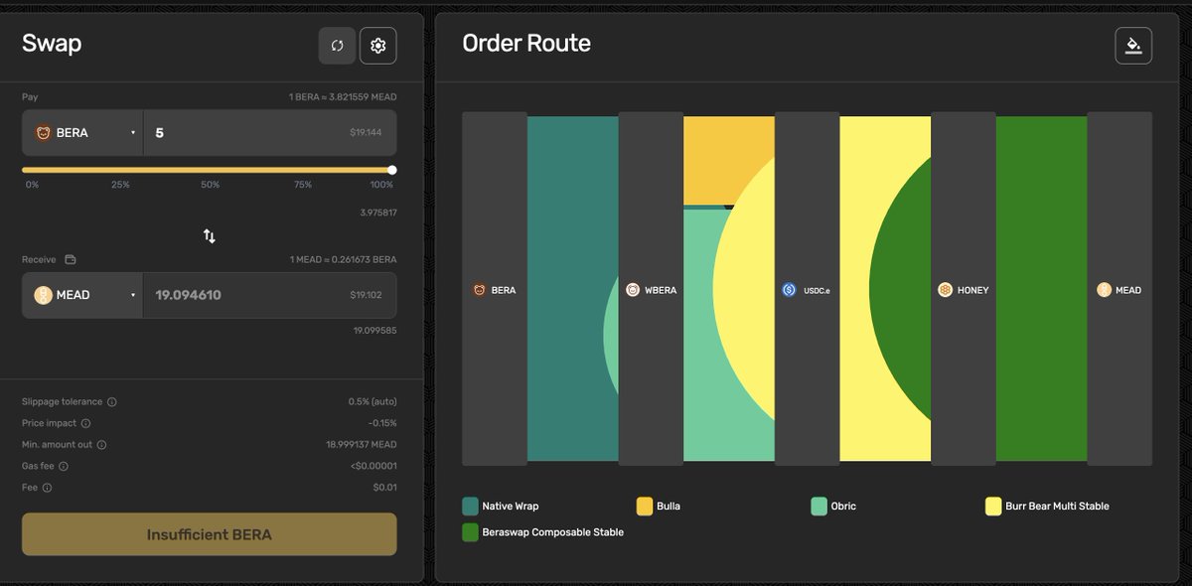1192x586 pixels.
Task: Open swap settings gear icon
Action: (377, 46)
